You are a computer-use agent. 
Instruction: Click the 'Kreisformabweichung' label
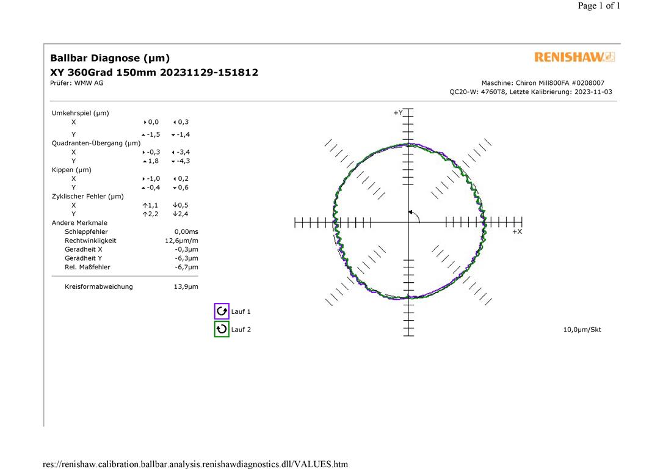click(98, 287)
